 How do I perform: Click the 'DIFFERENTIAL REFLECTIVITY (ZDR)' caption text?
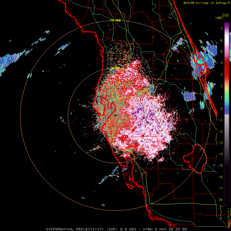point(82,229)
